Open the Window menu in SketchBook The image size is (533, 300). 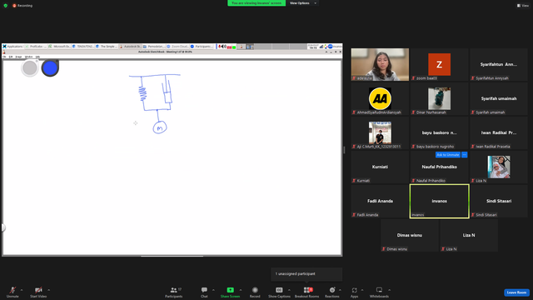point(29,57)
